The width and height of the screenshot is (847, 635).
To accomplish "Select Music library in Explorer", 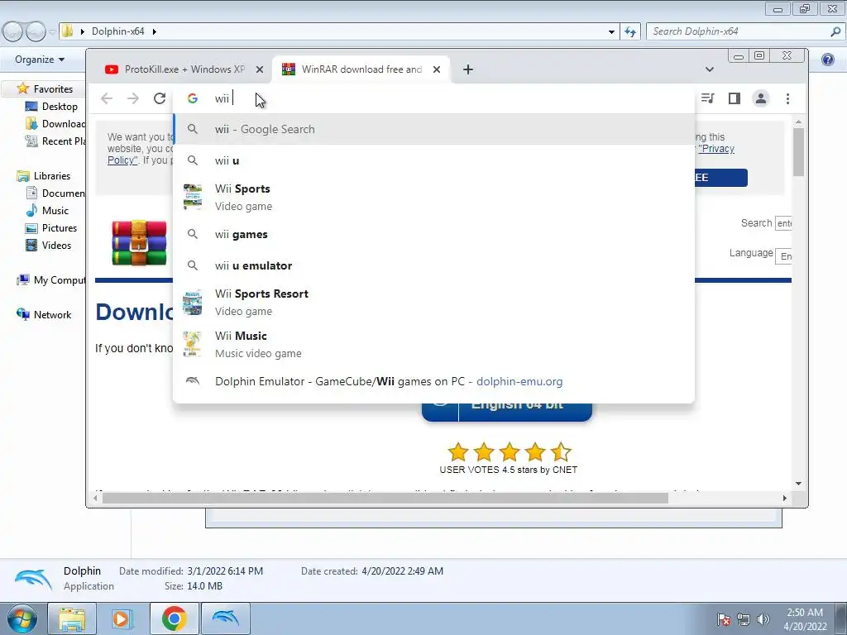I will (47, 211).
